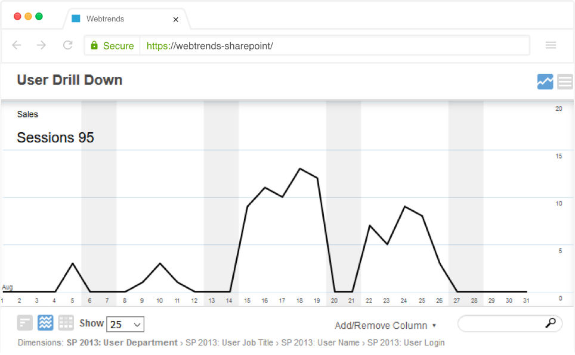Image resolution: width=575 pixels, height=355 pixels.
Task: Click the URL address bar
Action: [x=335, y=45]
